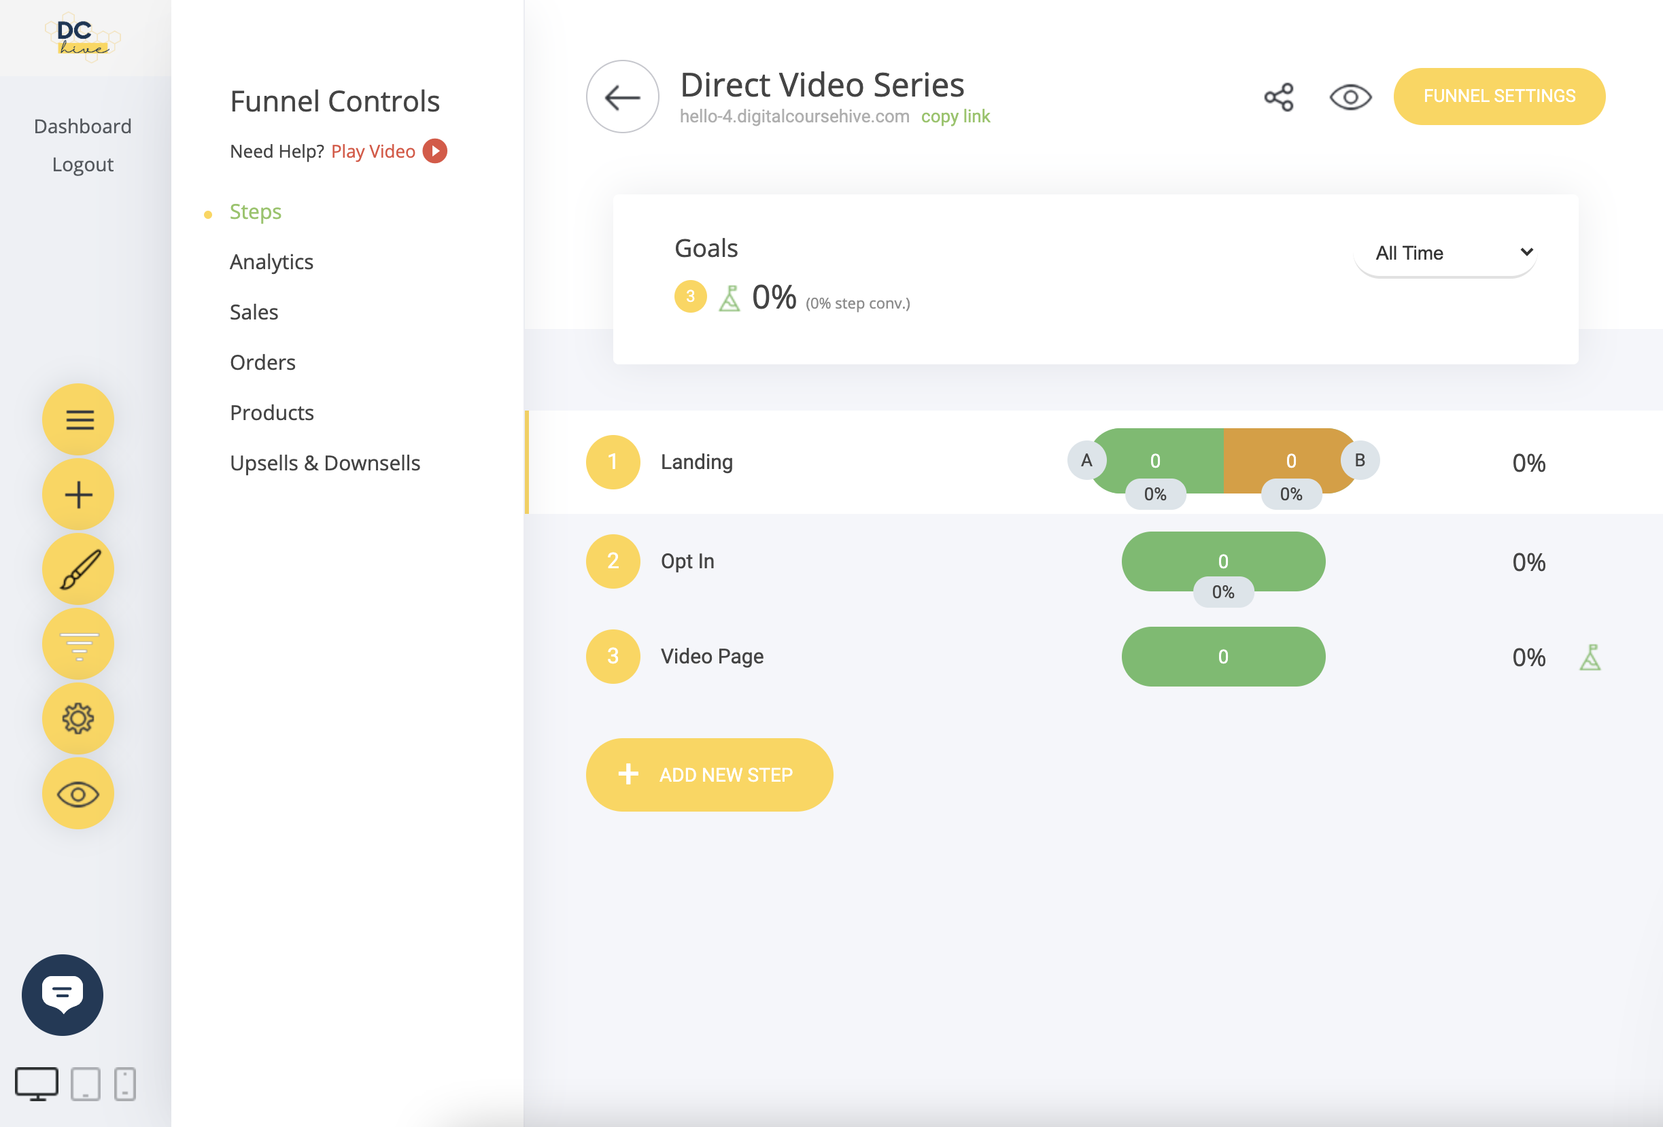
Task: Click the funnel filter sidebar icon
Action: [x=78, y=644]
